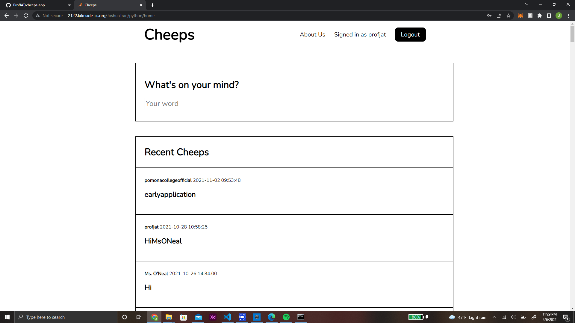Show hidden system tray icons
Image resolution: width=575 pixels, height=323 pixels.
pos(494,317)
